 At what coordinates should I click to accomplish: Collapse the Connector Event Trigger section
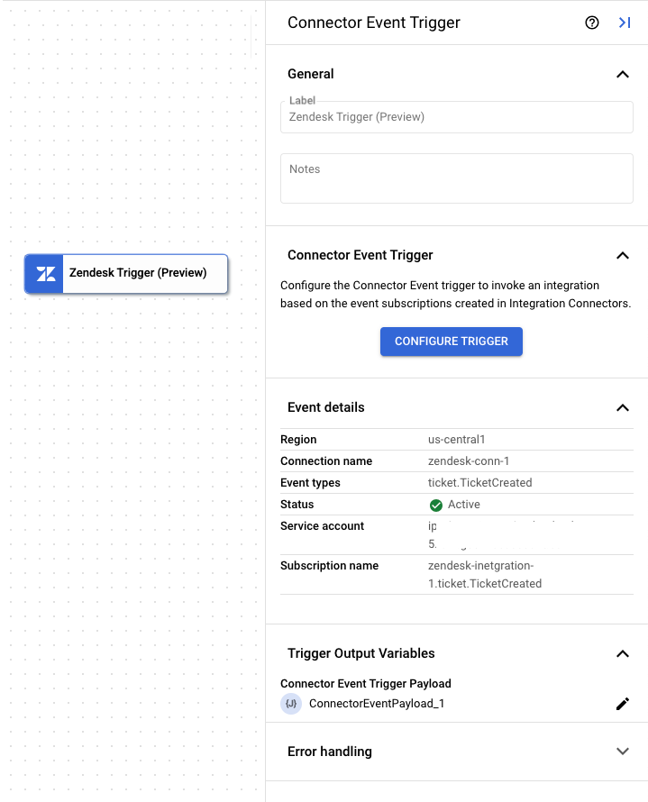click(623, 255)
